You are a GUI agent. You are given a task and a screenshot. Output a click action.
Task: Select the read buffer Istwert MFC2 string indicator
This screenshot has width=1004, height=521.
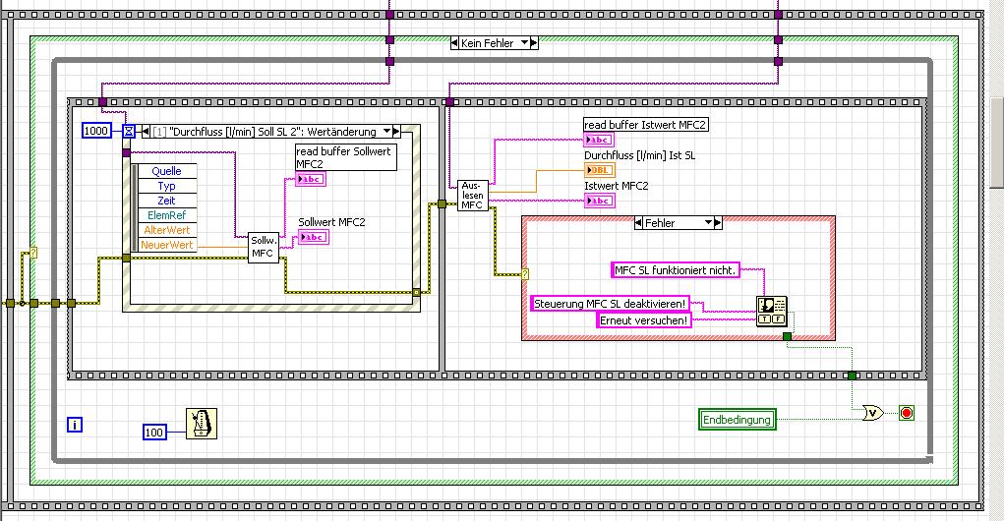pos(599,140)
